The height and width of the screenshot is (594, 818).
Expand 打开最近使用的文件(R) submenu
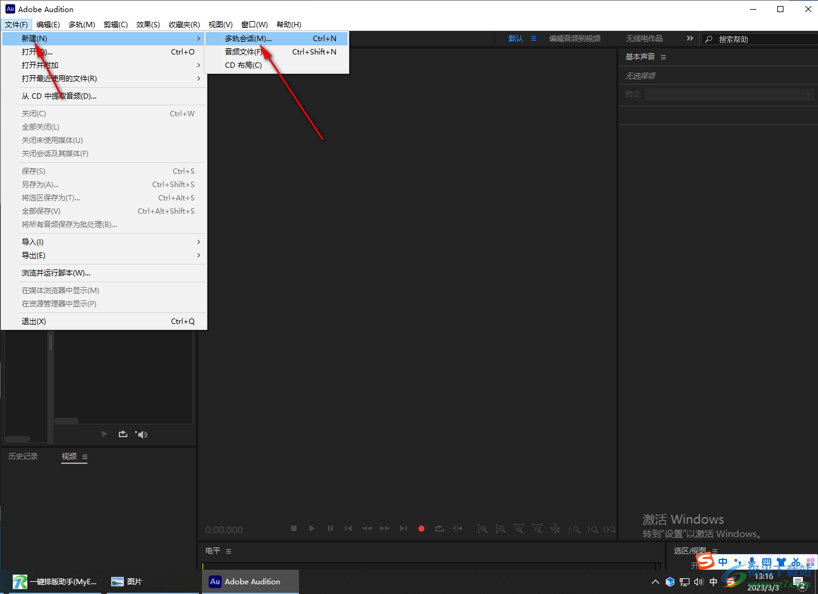104,78
